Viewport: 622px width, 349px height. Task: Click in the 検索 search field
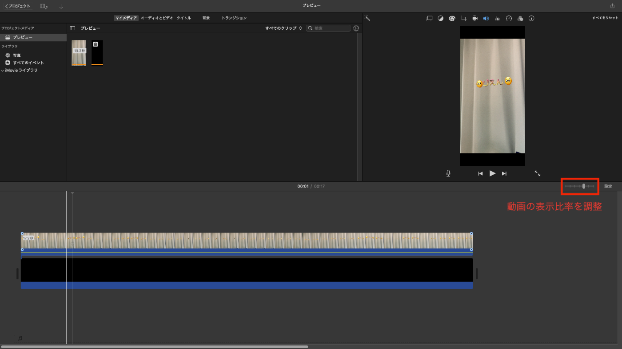[x=329, y=28]
